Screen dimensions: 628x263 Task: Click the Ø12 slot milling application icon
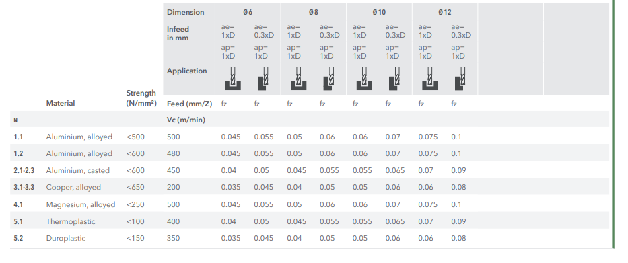429,79
